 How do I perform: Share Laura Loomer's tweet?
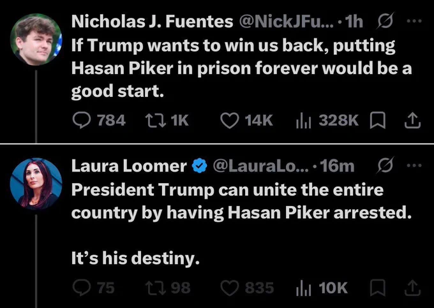(x=413, y=288)
